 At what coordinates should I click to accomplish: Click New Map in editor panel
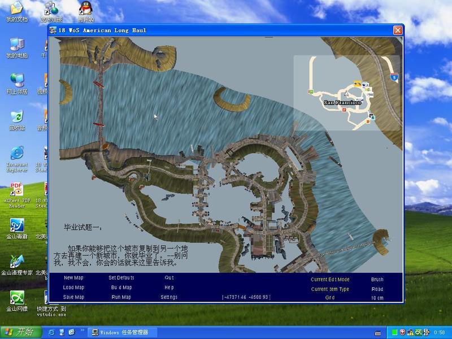pyautogui.click(x=73, y=278)
